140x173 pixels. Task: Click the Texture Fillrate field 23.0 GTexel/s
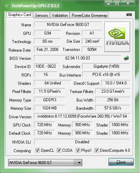click(x=113, y=91)
